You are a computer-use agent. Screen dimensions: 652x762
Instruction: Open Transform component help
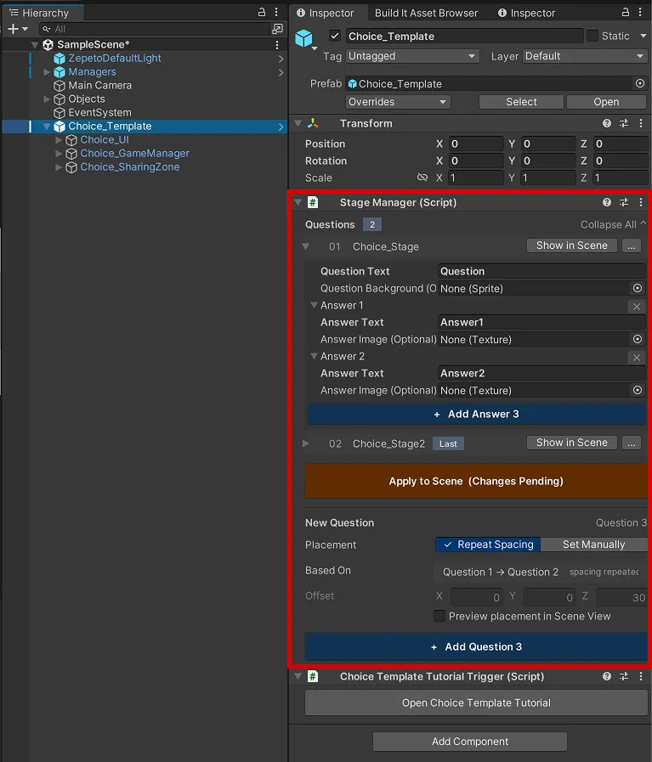point(607,123)
